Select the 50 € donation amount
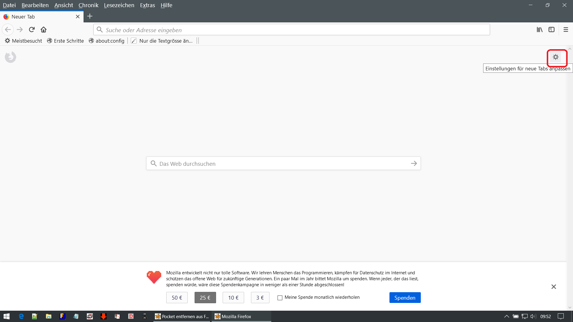Viewport: 573px width, 322px height. 177,298
